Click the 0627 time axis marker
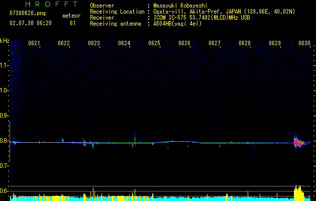Image resolution: width=316 pixels, height=201 pixels. [215, 43]
